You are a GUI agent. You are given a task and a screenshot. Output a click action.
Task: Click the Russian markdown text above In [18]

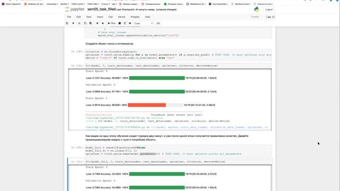[109, 44]
